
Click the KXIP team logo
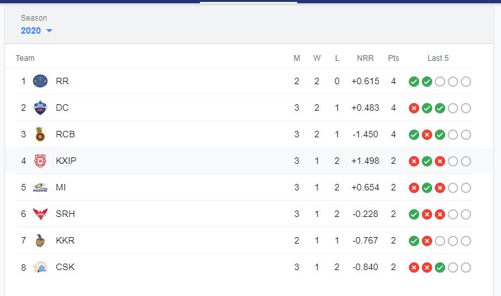(x=41, y=161)
